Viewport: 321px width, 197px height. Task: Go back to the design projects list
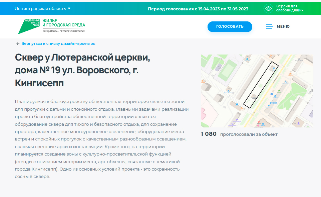pyautogui.click(x=58, y=44)
